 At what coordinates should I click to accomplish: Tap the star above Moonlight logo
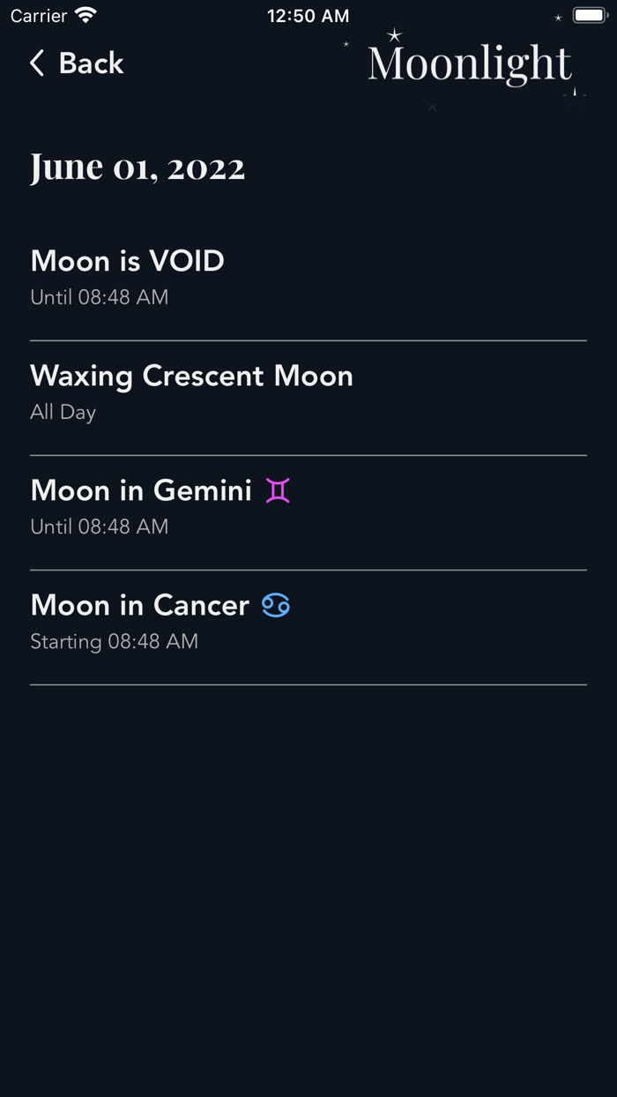(394, 35)
